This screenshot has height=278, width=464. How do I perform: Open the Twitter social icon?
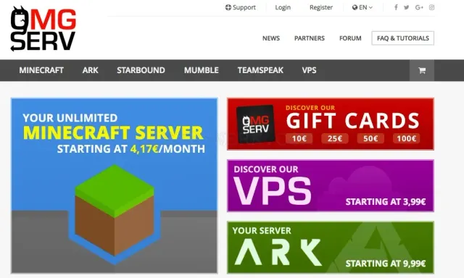pos(407,7)
